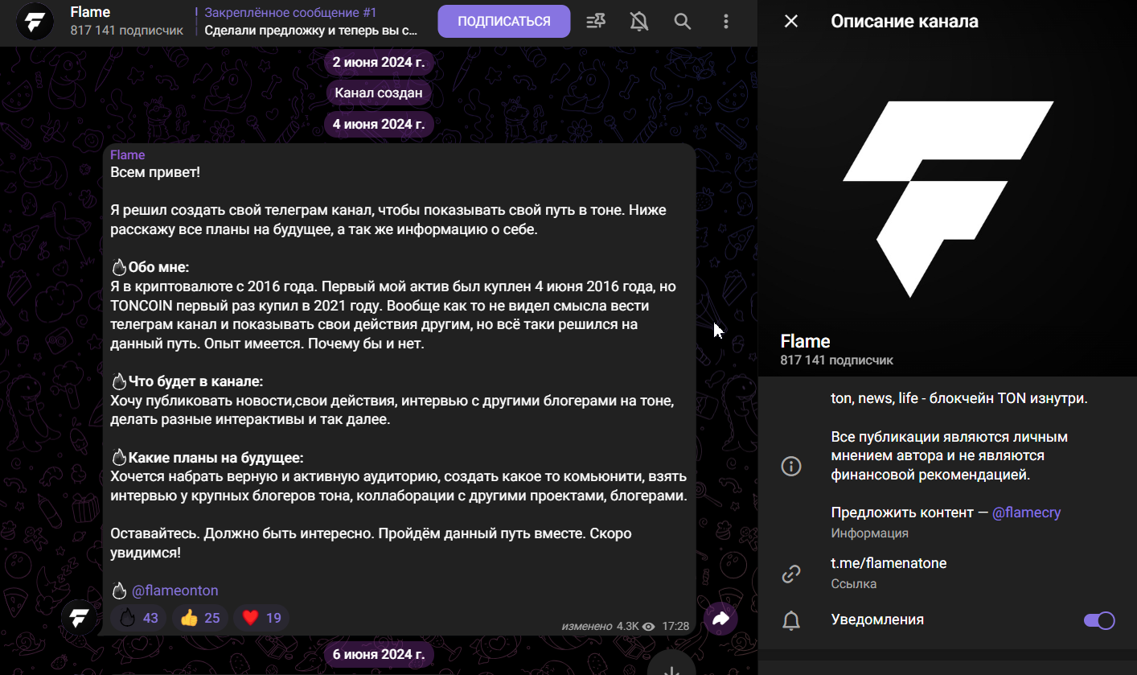
Task: Open the @flamecry mention link
Action: click(x=1026, y=512)
